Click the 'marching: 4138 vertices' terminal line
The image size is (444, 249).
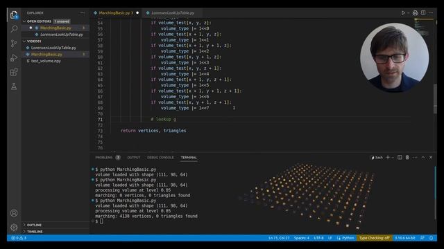click(146, 216)
